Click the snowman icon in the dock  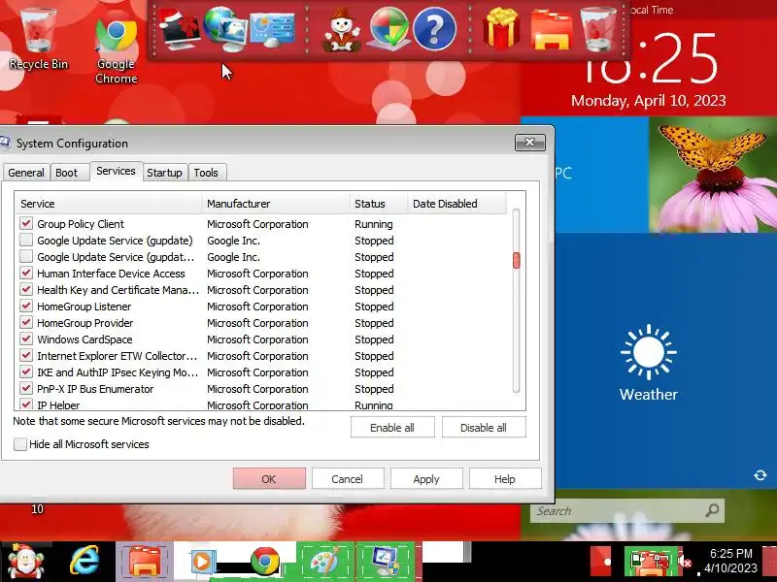[342, 31]
